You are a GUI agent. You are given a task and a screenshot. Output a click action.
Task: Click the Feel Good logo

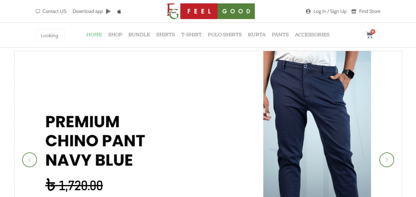210,11
